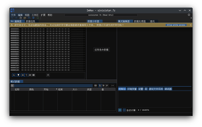Click the ImHex logo in the title bar
The image size is (202, 127).
click(x=12, y=11)
